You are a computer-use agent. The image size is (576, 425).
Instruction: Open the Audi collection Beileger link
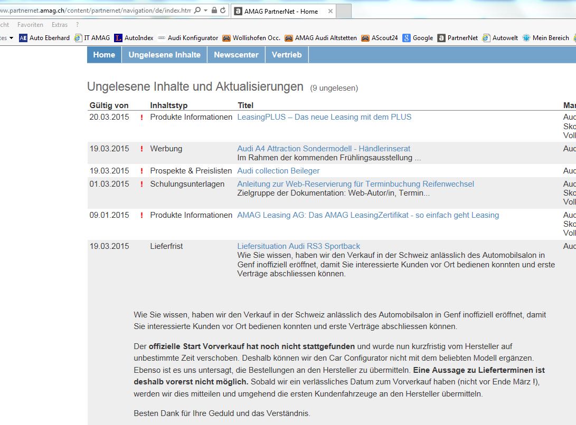pos(278,171)
